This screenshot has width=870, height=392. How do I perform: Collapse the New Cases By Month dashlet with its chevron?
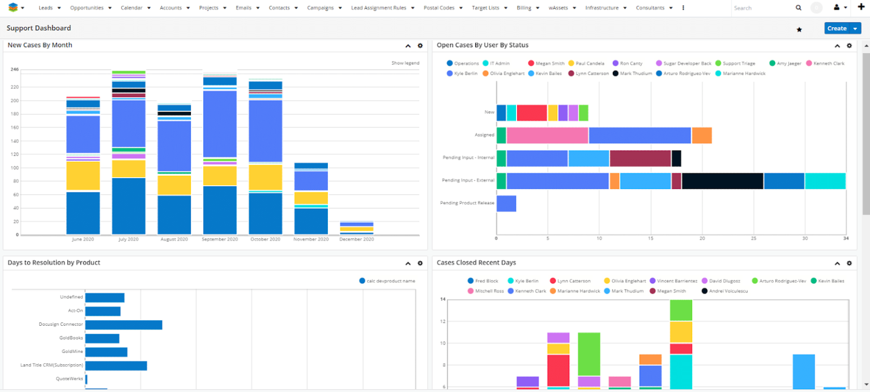tap(407, 46)
